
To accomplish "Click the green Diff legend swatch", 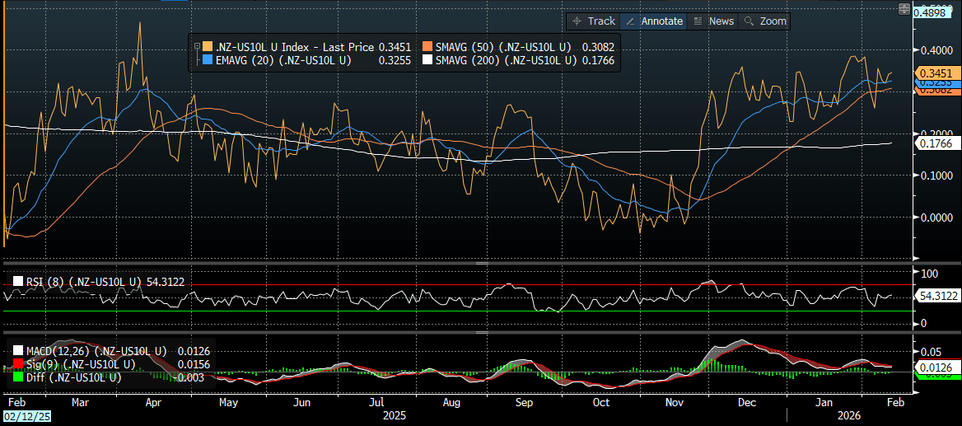I will (x=16, y=377).
